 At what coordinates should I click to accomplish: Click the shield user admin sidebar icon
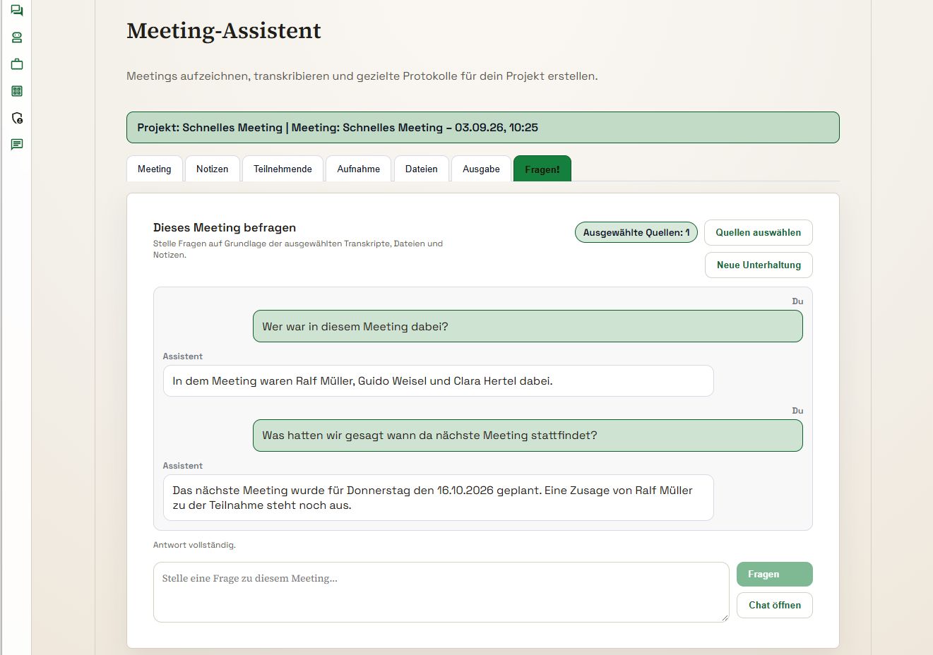click(17, 118)
